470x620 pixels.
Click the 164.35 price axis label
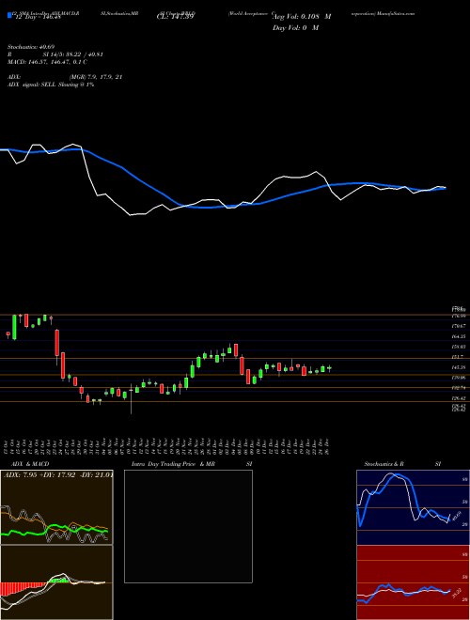coord(459,336)
